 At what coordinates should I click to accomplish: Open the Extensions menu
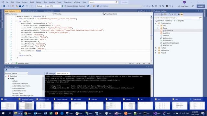pos(68,2)
